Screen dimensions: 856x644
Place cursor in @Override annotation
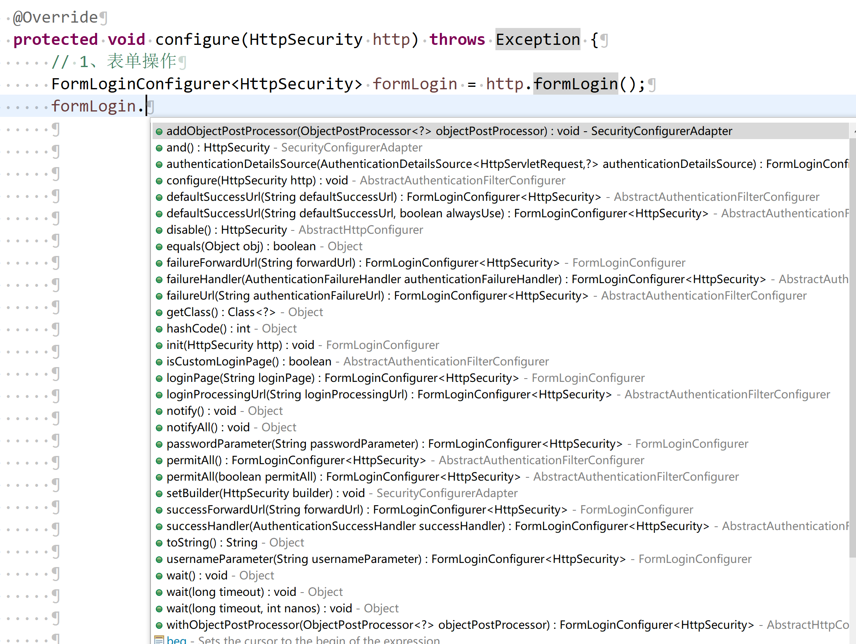coord(56,17)
